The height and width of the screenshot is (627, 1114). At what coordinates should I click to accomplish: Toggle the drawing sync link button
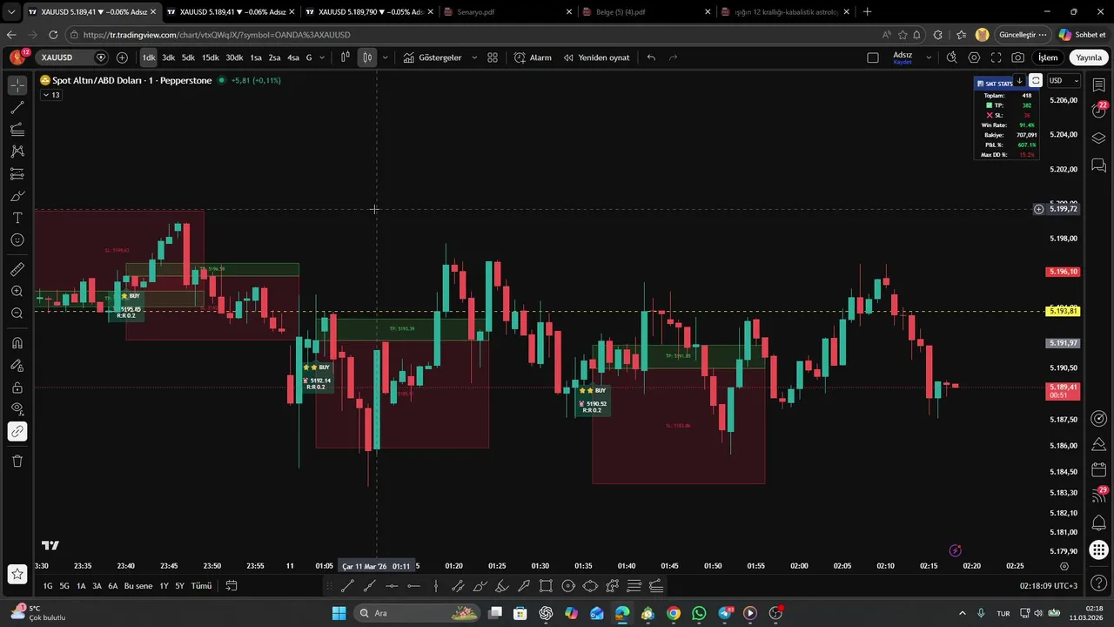click(17, 431)
